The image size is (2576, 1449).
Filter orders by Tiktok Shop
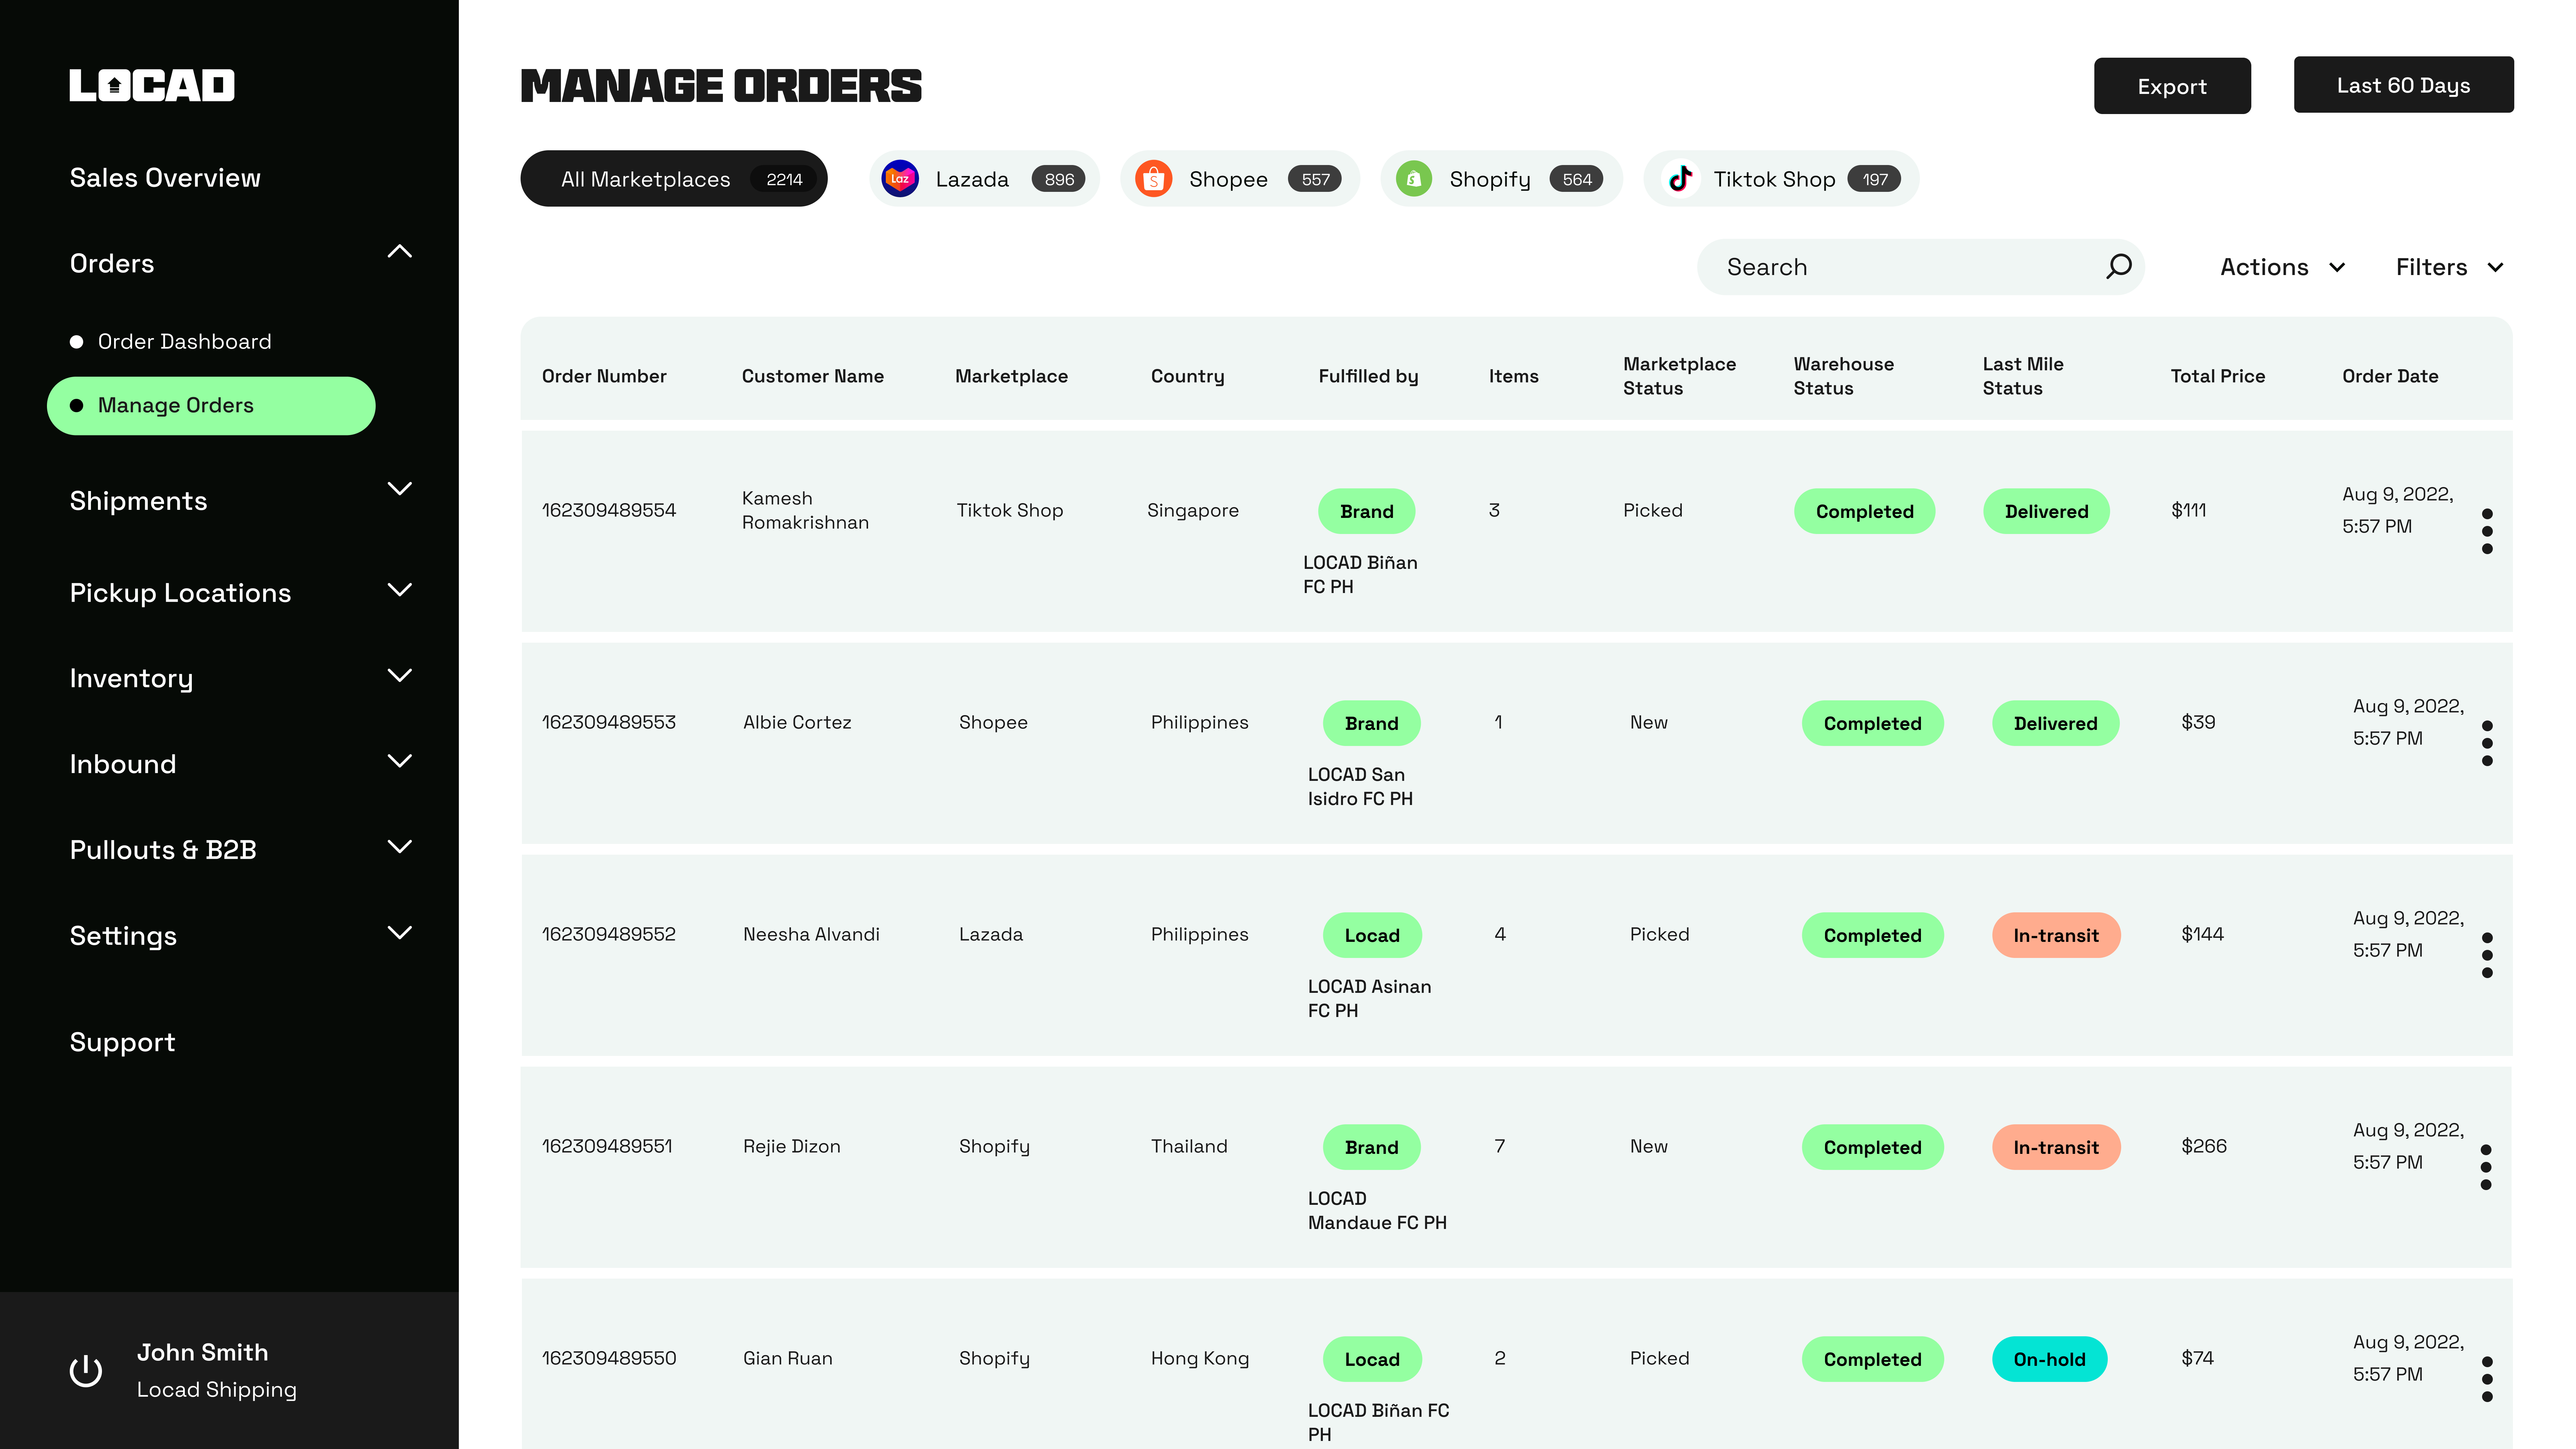pos(1780,179)
